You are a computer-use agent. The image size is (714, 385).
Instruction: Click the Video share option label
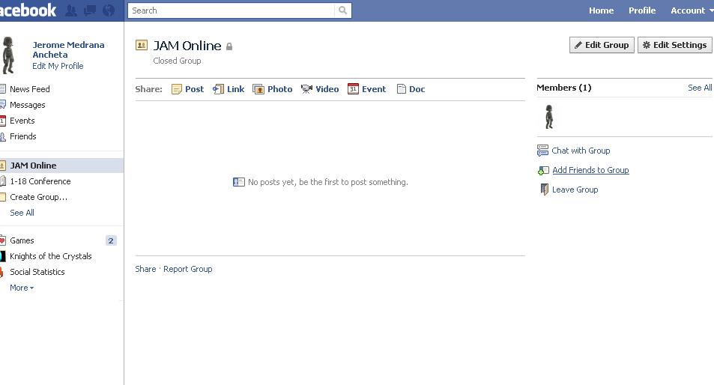pyautogui.click(x=327, y=89)
